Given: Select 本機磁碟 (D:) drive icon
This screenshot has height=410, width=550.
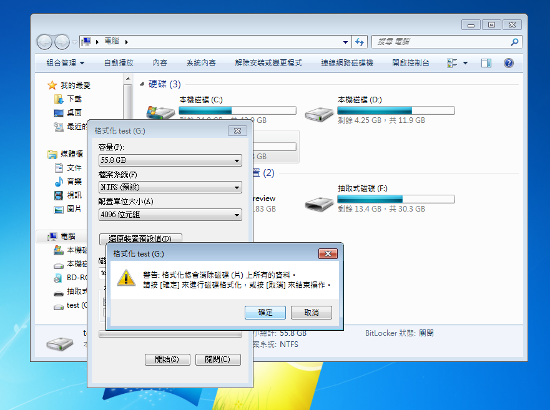Looking at the screenshot, I should click(319, 114).
